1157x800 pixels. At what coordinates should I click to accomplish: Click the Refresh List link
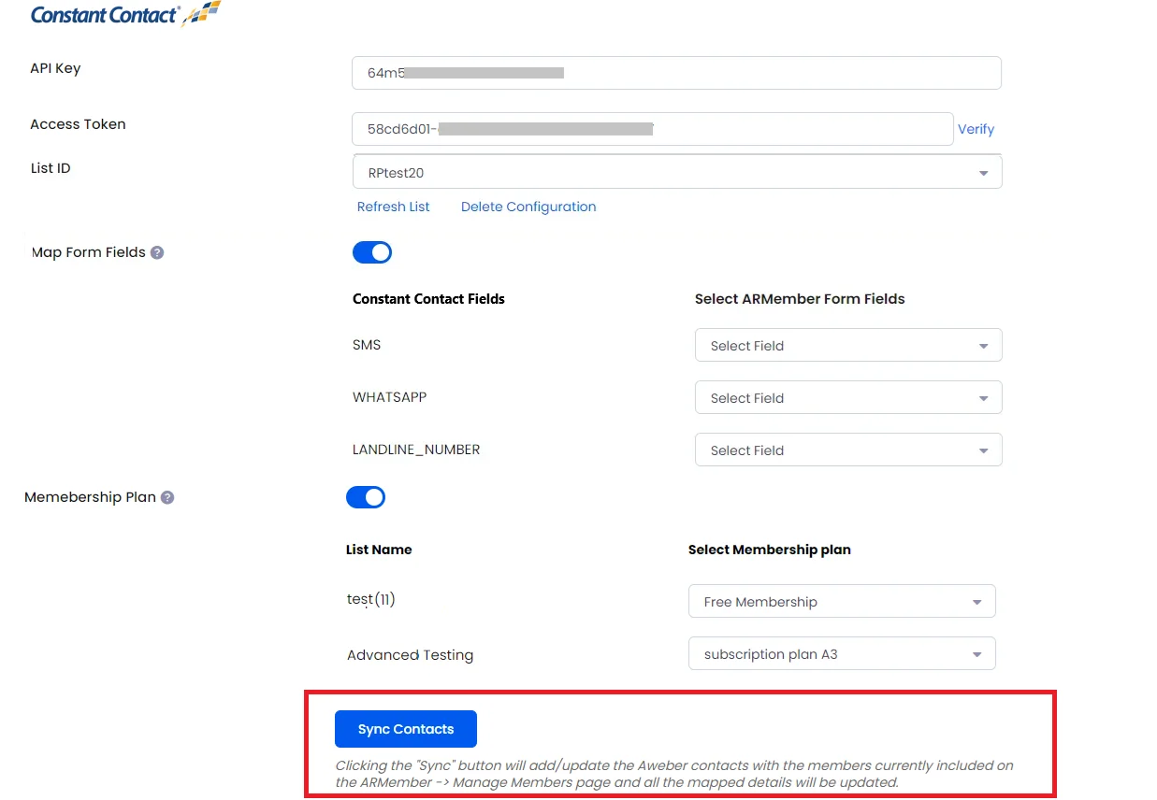click(x=394, y=207)
